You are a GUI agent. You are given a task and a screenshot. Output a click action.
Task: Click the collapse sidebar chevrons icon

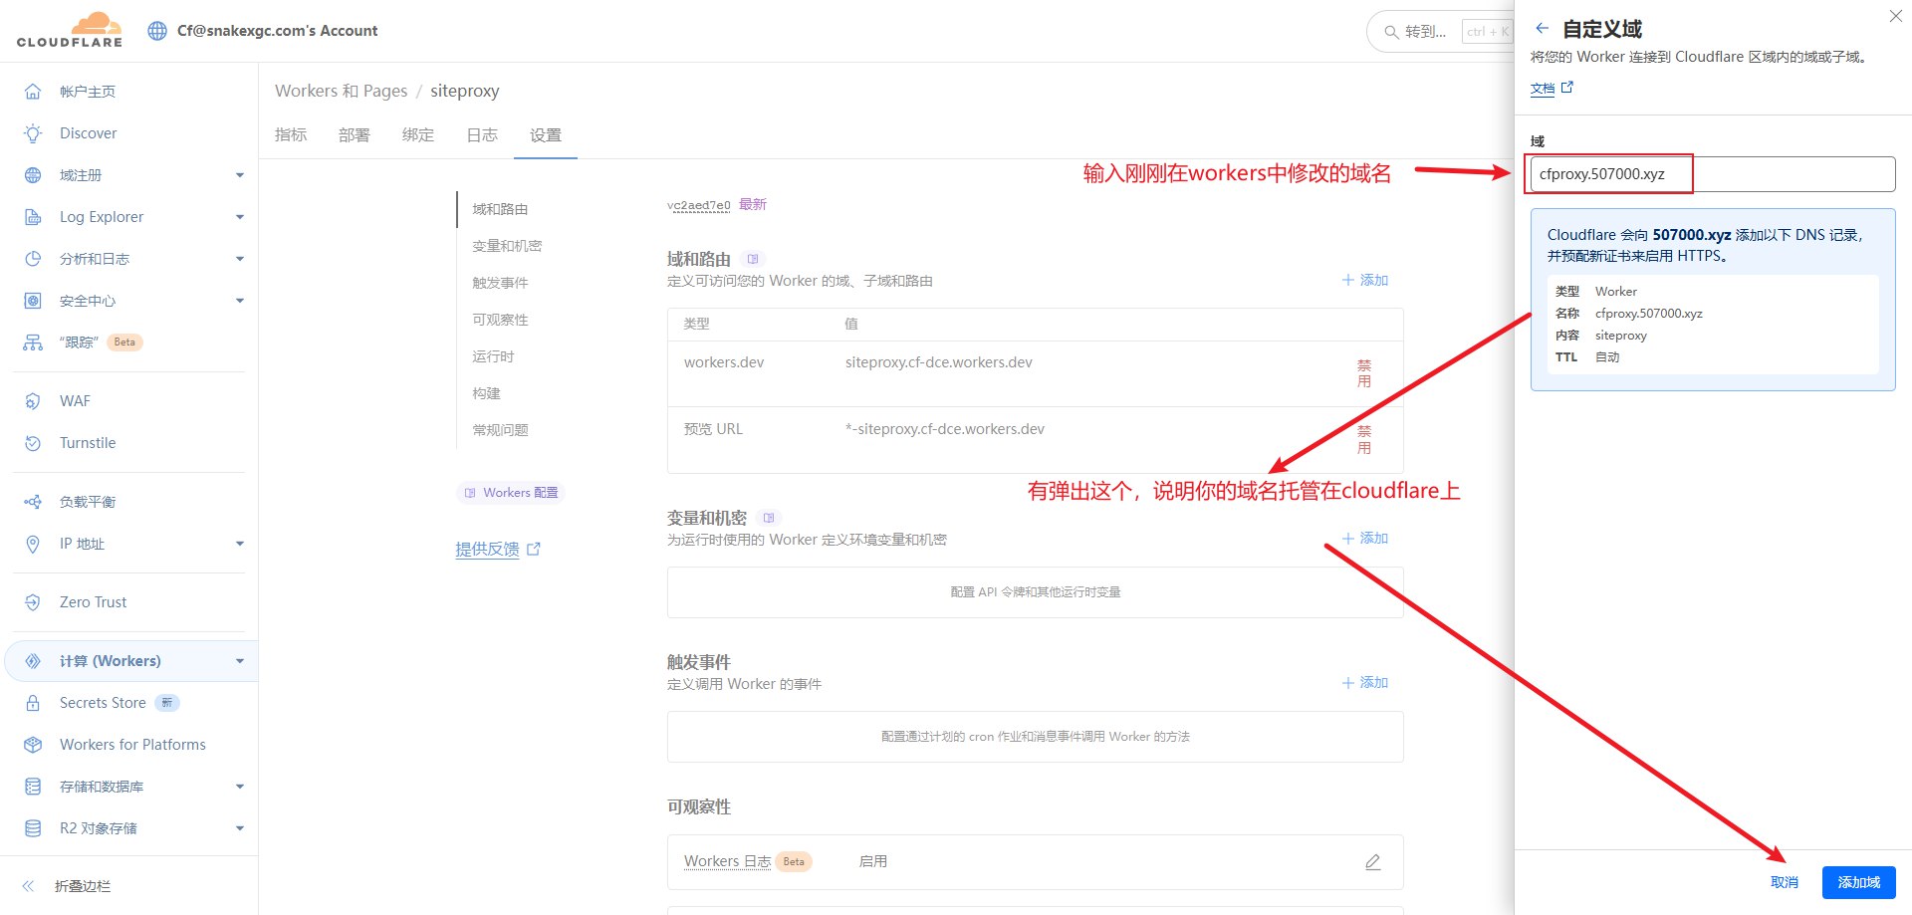(28, 886)
